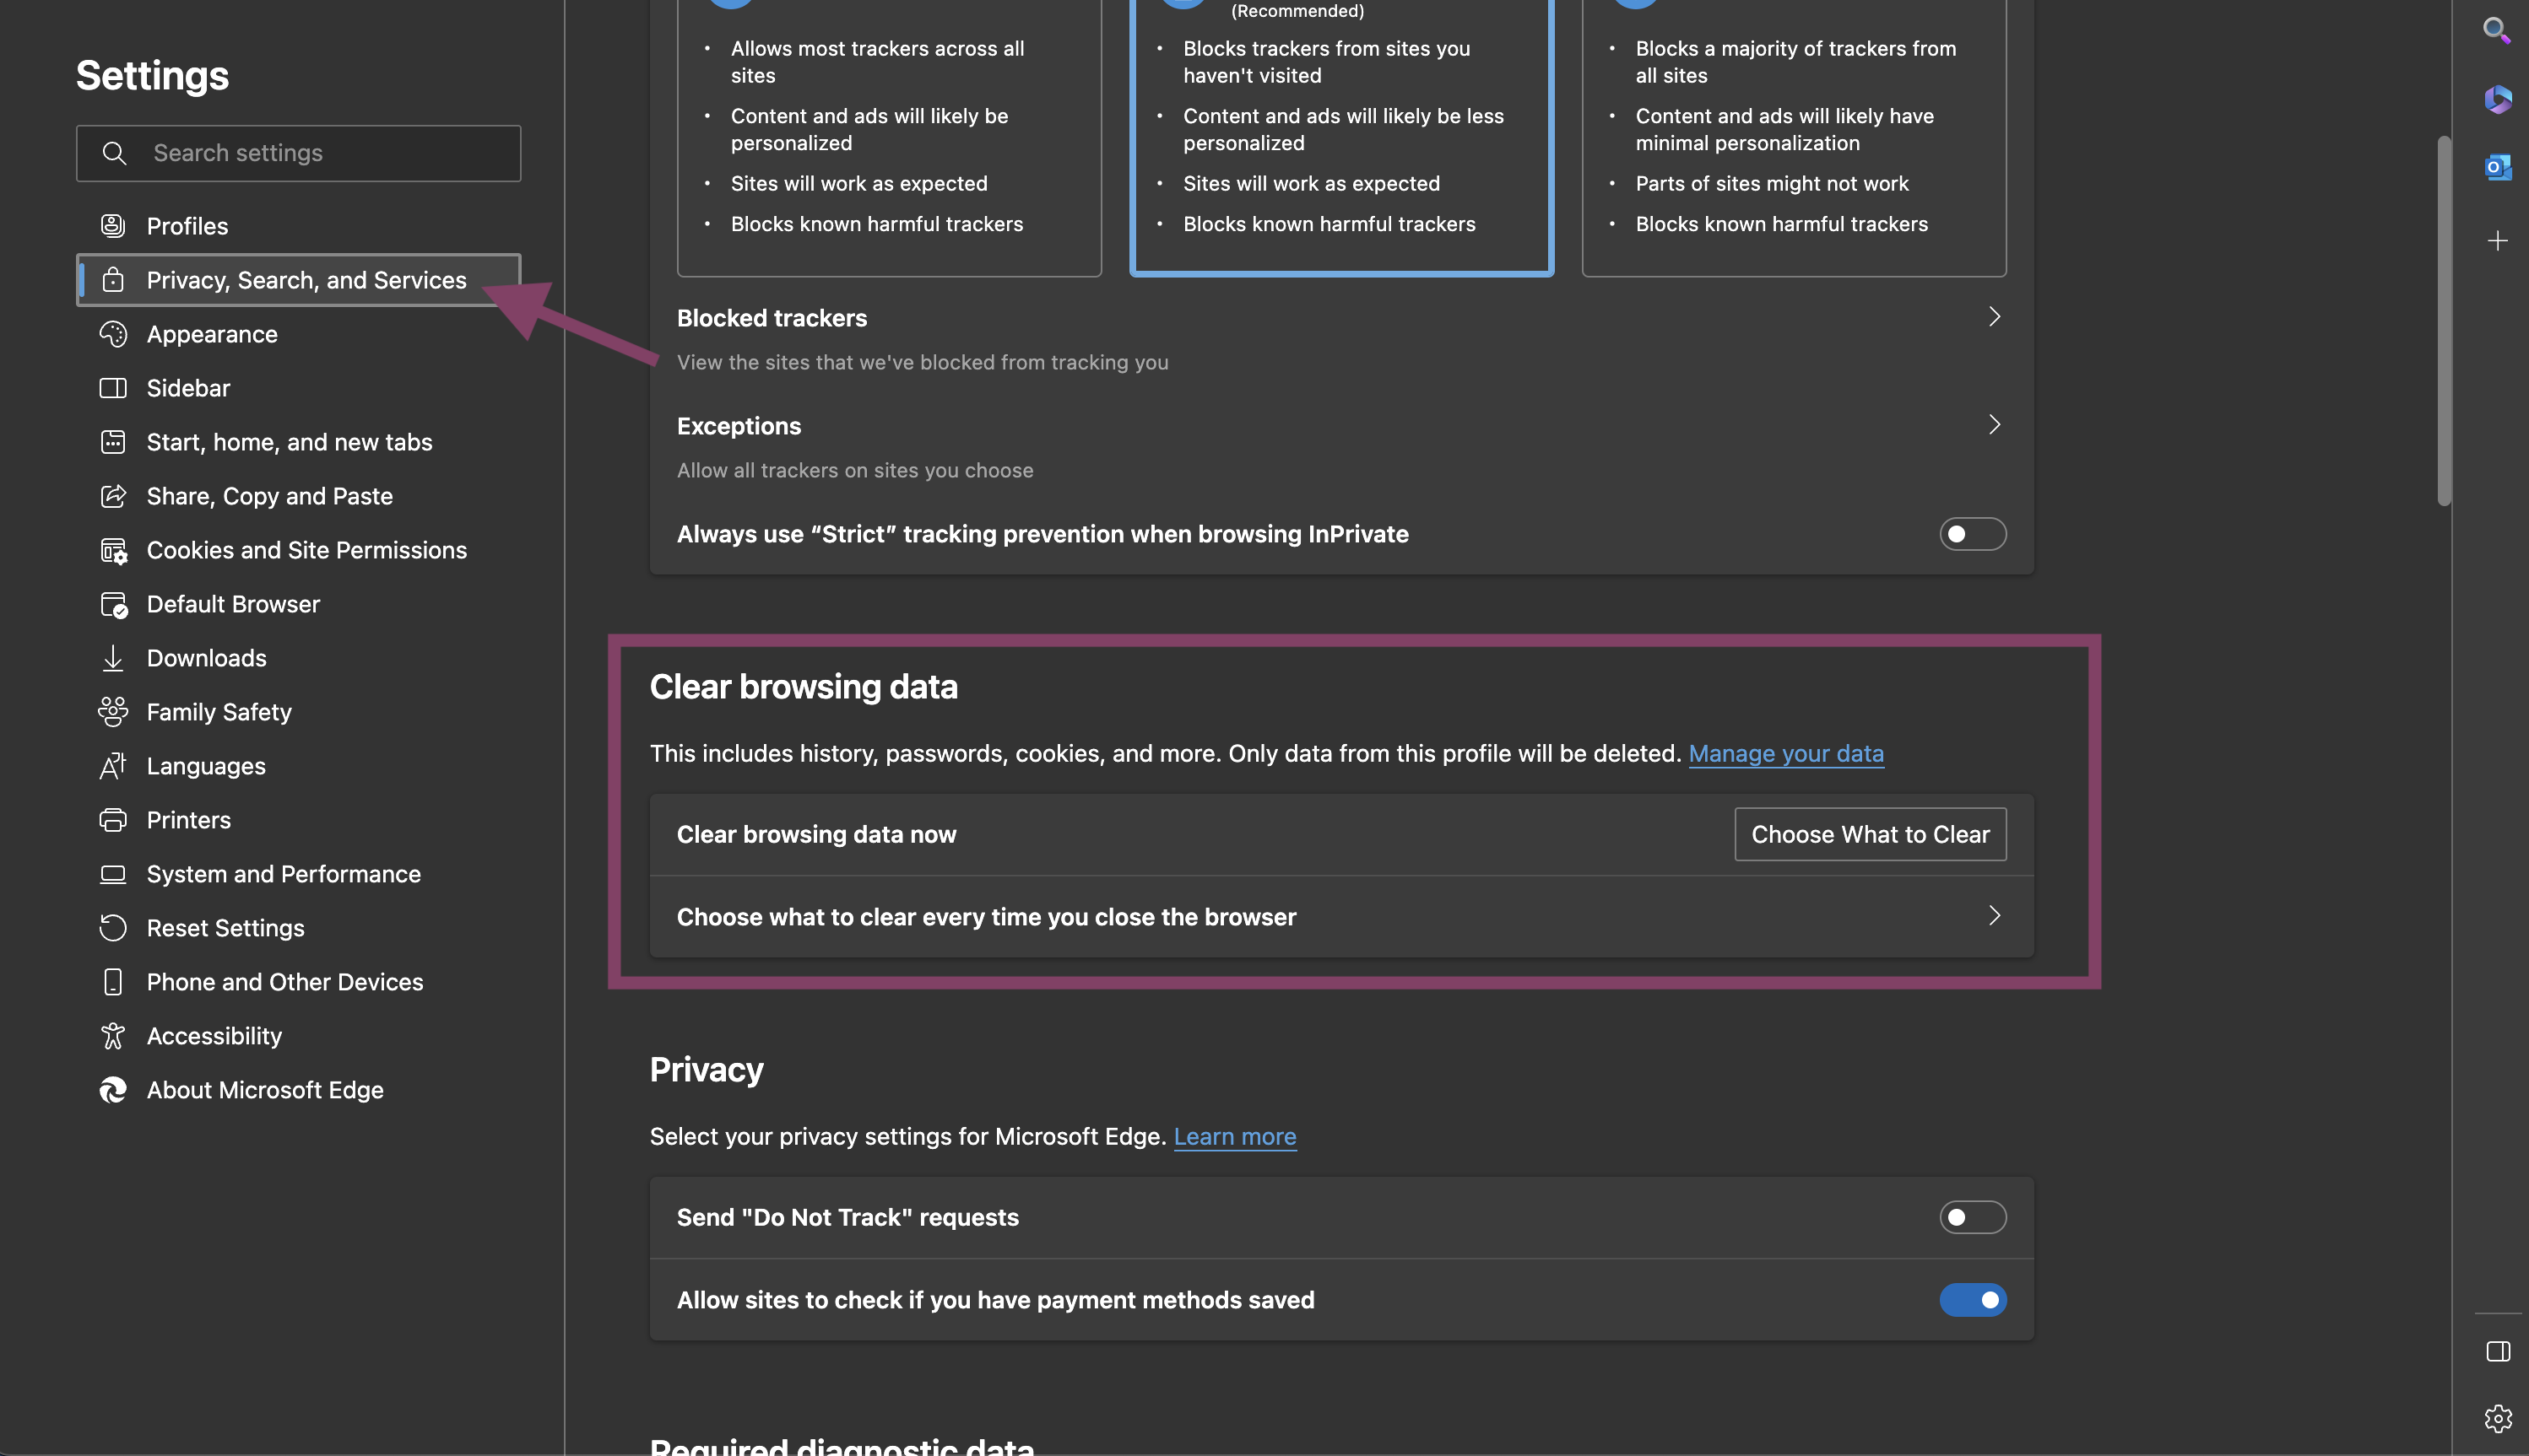Follow the Learn more privacy link
Screen dimensions: 2529x1456
coord(1234,1136)
